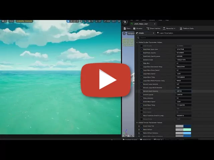Image resolution: width=214 pixels, height=160 pixels.
Task: Uncheck Large Wave Tiling checkbox
Action: (x=141, y=77)
